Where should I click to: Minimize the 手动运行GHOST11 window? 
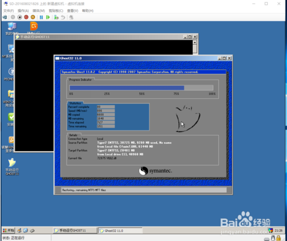pyautogui.click(x=185, y=37)
